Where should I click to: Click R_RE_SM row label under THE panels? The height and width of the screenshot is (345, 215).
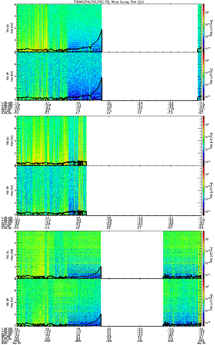pyautogui.click(x=6, y=339)
